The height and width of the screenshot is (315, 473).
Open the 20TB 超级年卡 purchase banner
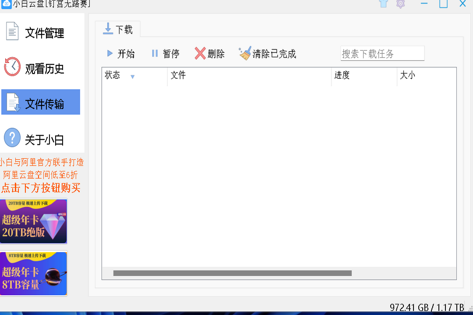(x=34, y=221)
